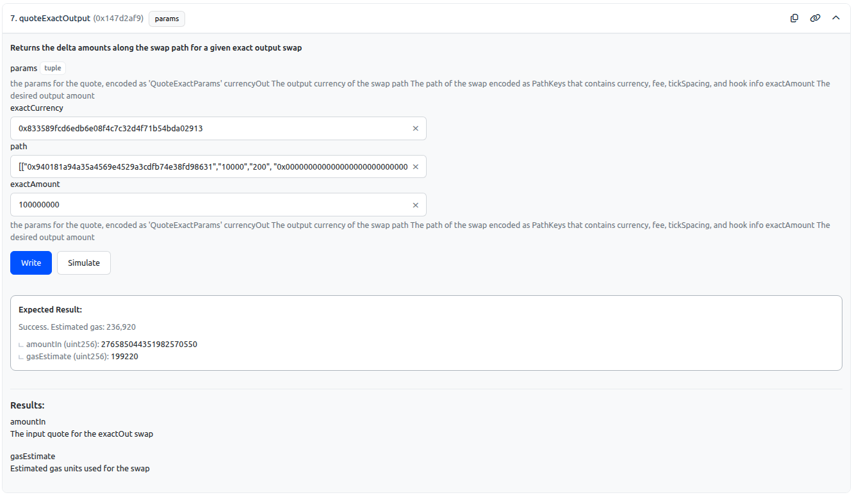Collapse the quoteExactOutput section

(835, 19)
